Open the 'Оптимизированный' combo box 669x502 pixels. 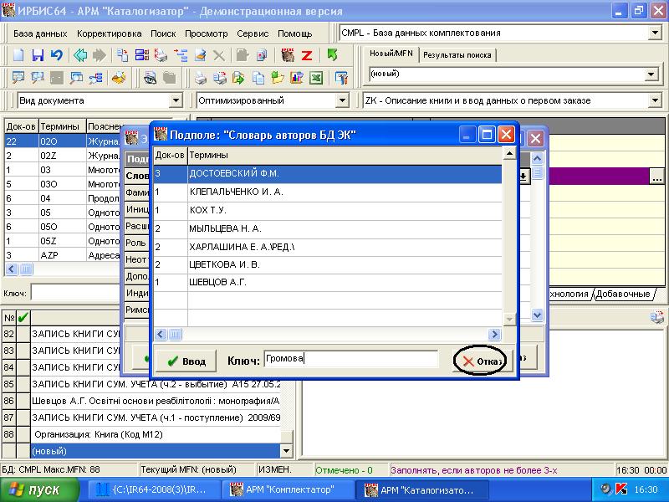tap(341, 100)
